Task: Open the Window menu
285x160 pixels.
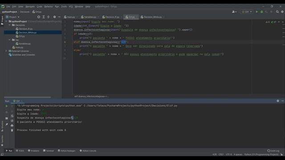Action: tap(79, 7)
